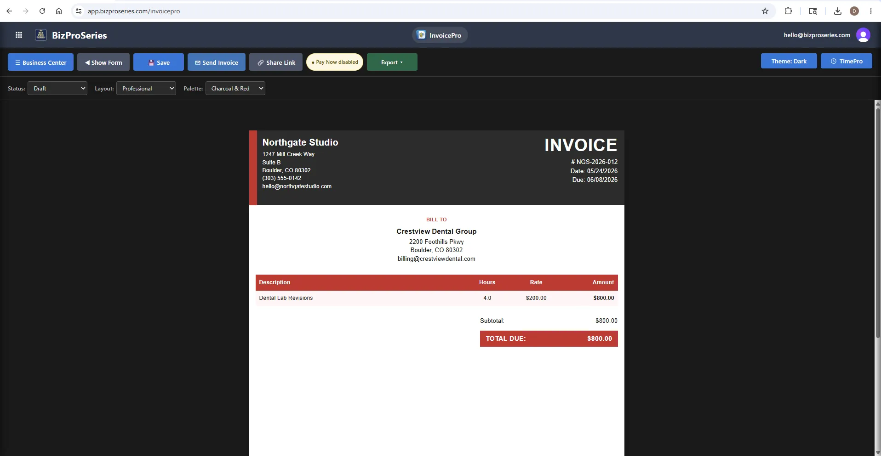The width and height of the screenshot is (881, 456).
Task: Open the user avatar profile menu
Action: pyautogui.click(x=863, y=35)
